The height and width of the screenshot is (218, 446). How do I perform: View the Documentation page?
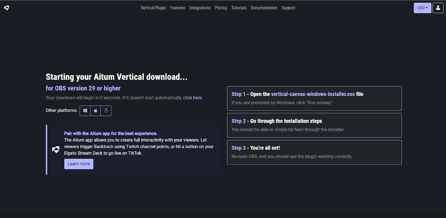click(x=264, y=8)
